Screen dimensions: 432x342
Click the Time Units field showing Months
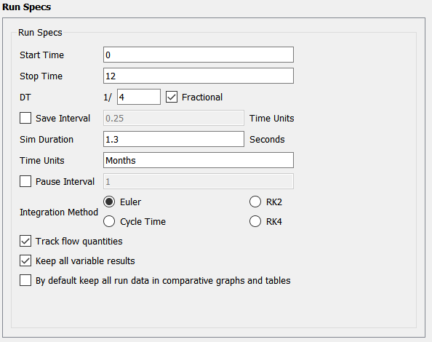click(x=199, y=160)
